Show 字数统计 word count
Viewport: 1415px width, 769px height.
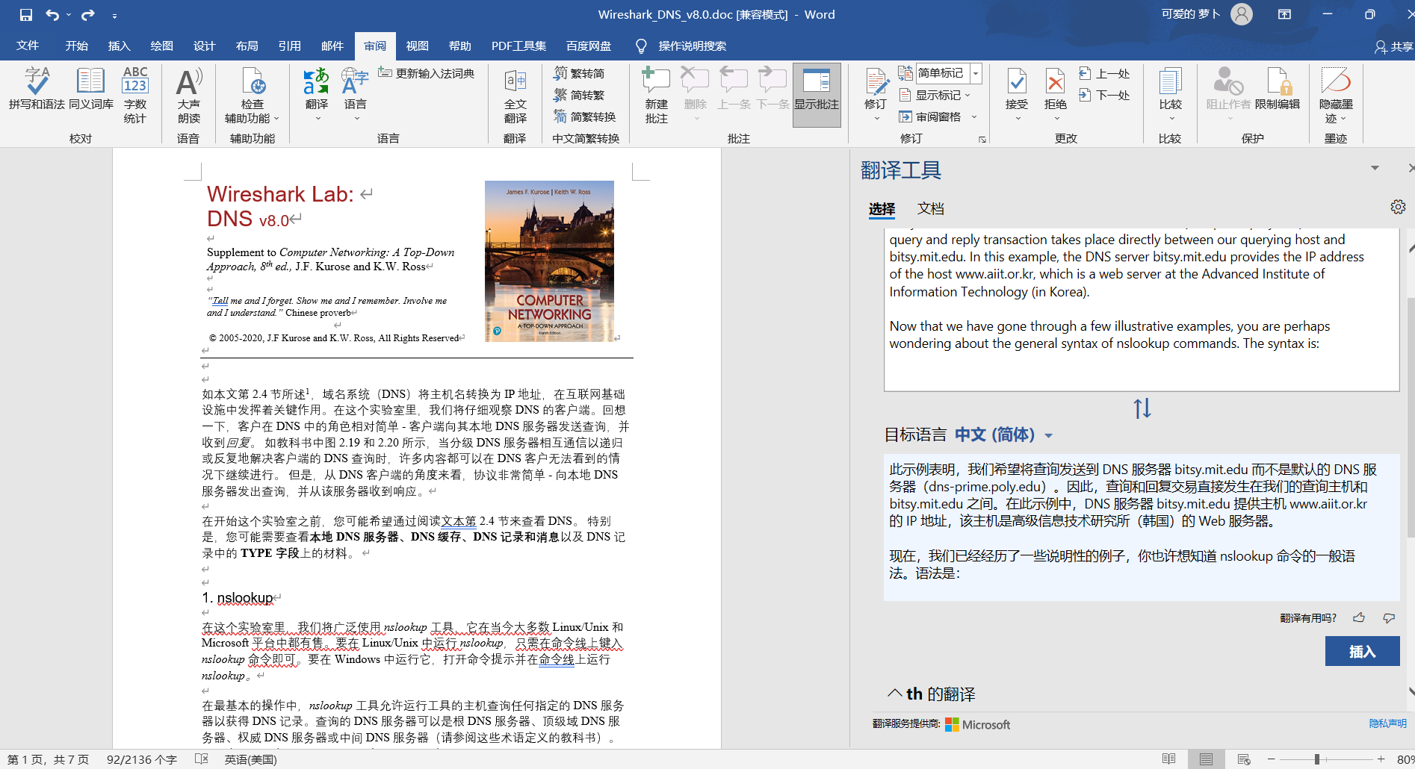[x=135, y=96]
